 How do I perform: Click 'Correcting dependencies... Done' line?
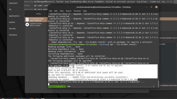[65, 54]
